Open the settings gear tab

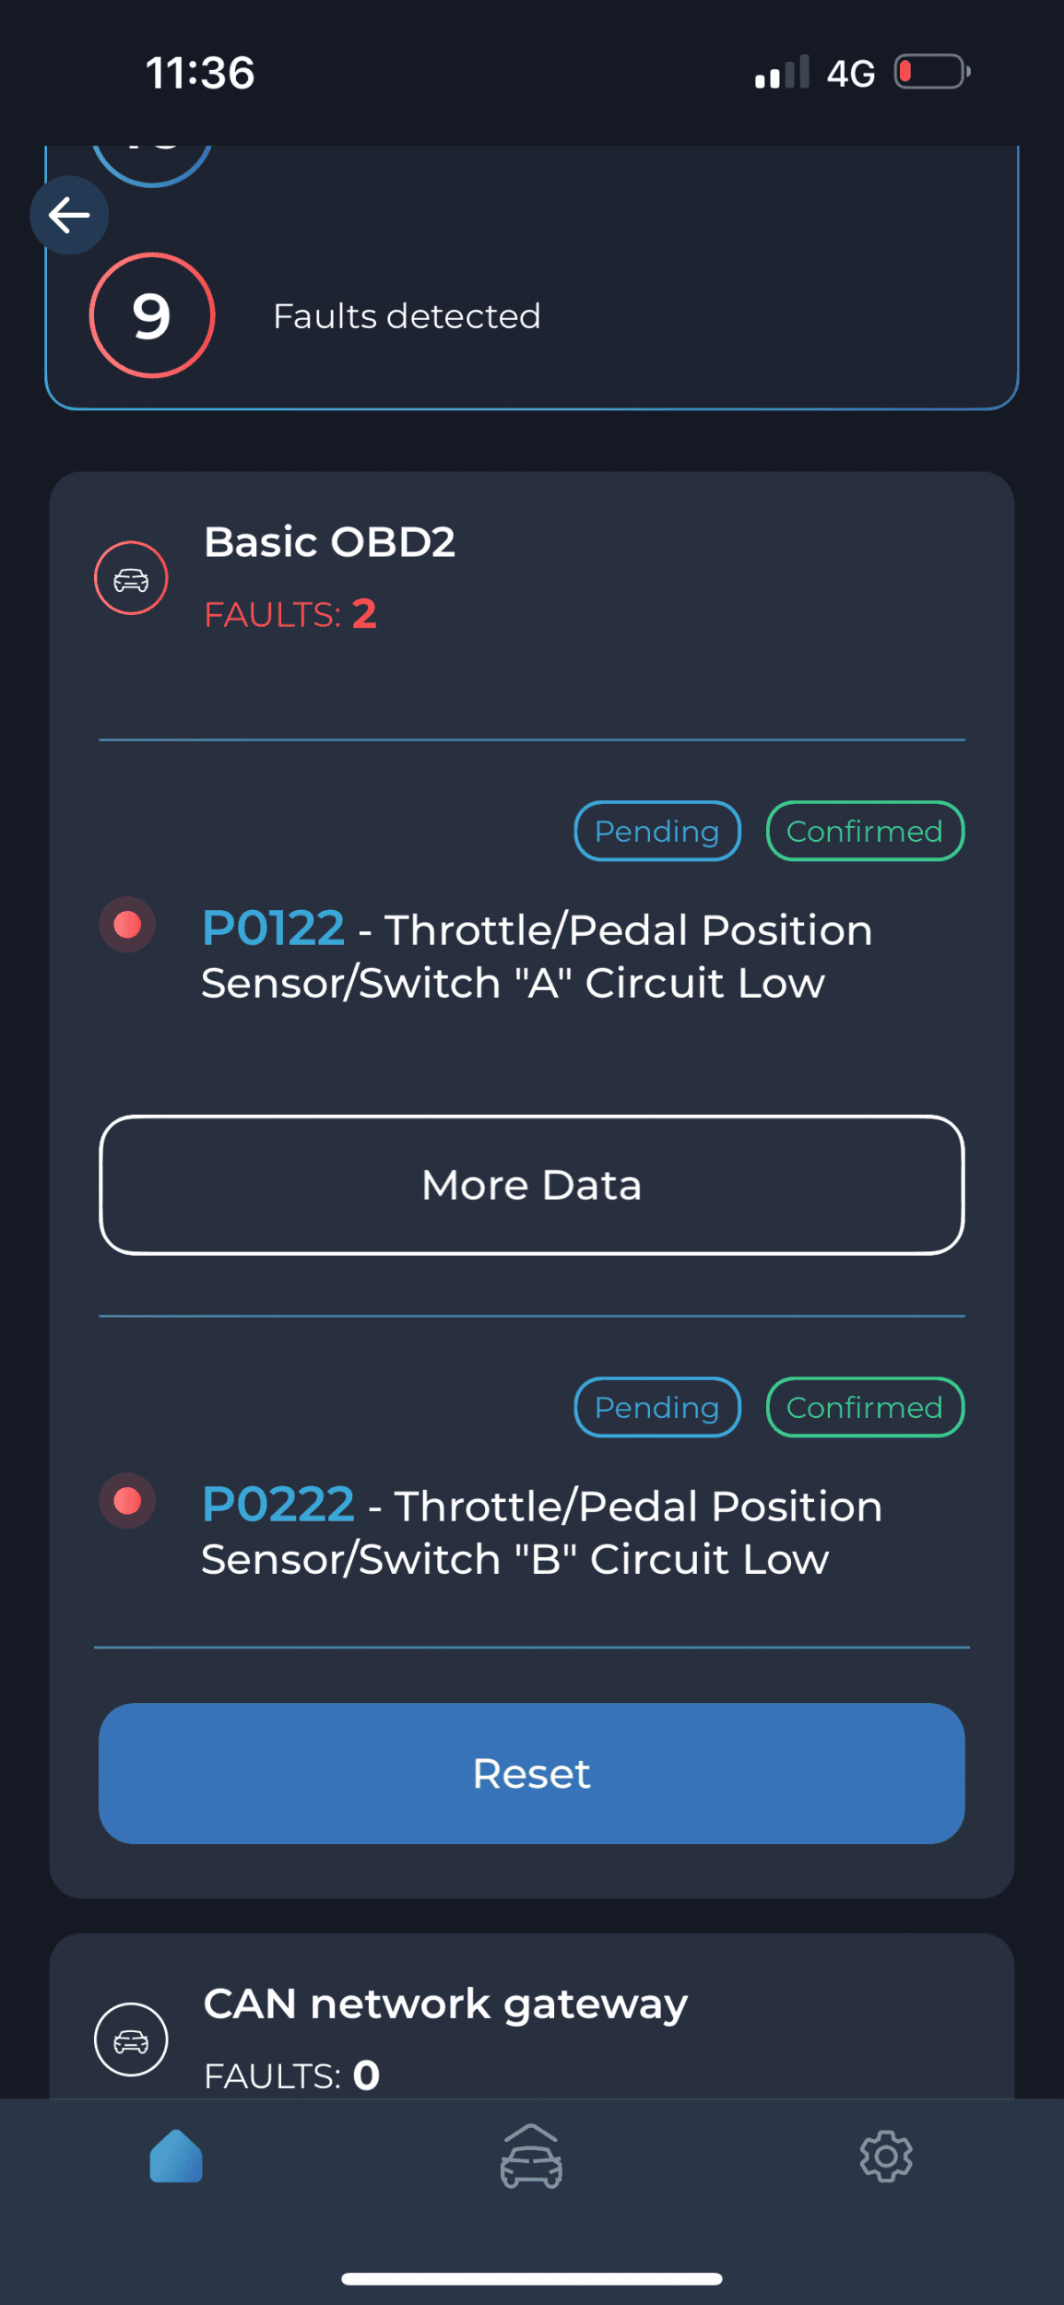click(886, 2156)
